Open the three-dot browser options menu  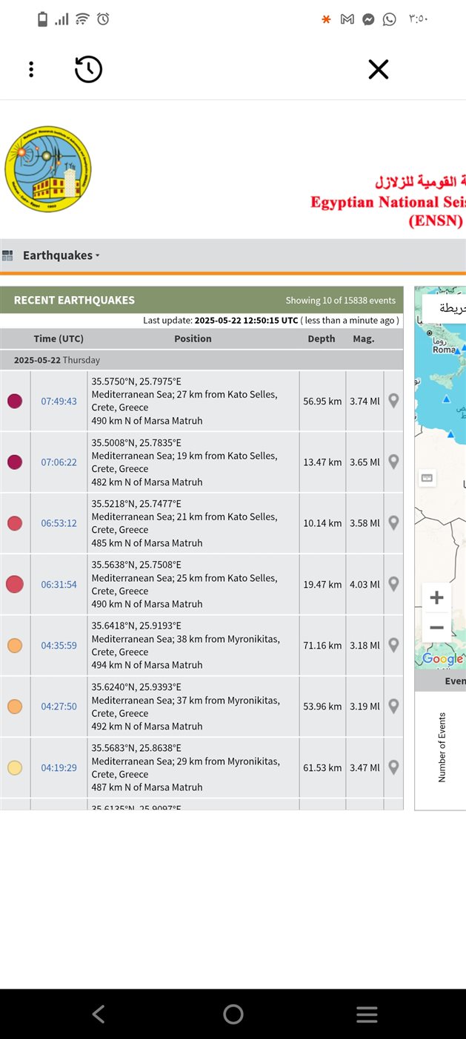tap(31, 70)
